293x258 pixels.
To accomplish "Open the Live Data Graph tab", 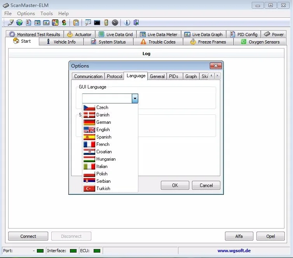I will (204, 34).
